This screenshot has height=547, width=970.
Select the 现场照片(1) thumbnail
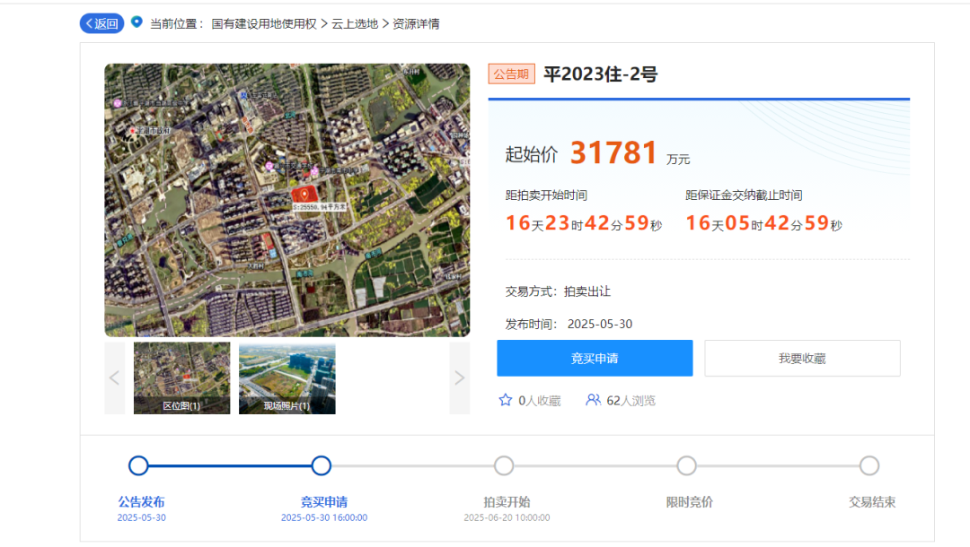(x=287, y=378)
